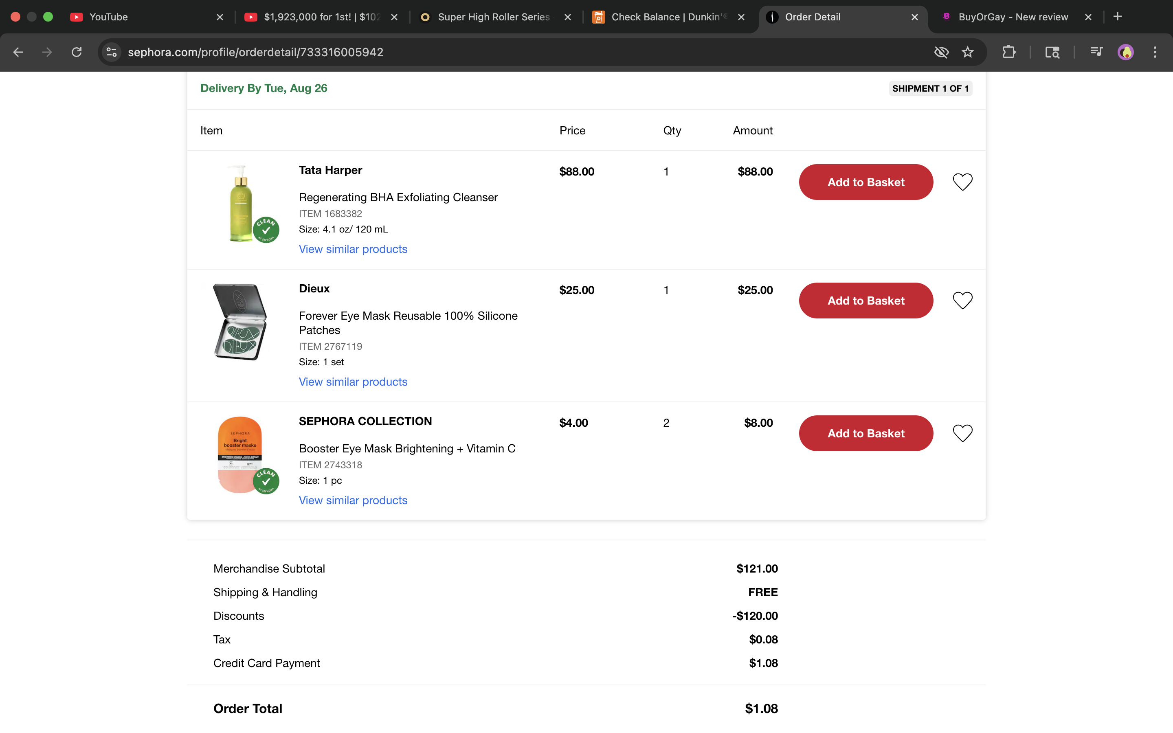Screen dimensions: 1173x733
Task: Click Size: 4.1 oz/ 120 mL text
Action: coord(343,229)
